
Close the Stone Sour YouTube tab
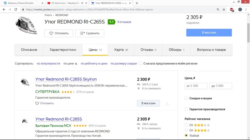click(x=86, y=3)
